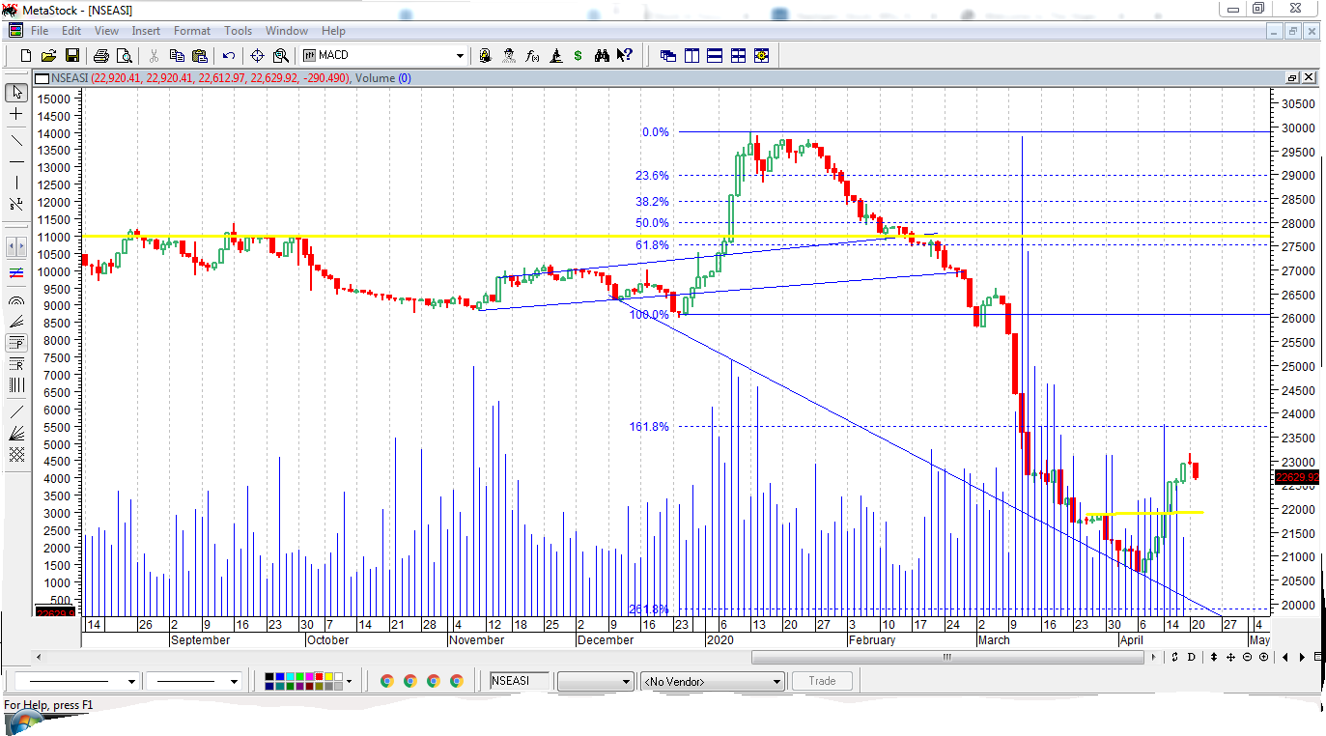Open the Insert menu

[146, 31]
